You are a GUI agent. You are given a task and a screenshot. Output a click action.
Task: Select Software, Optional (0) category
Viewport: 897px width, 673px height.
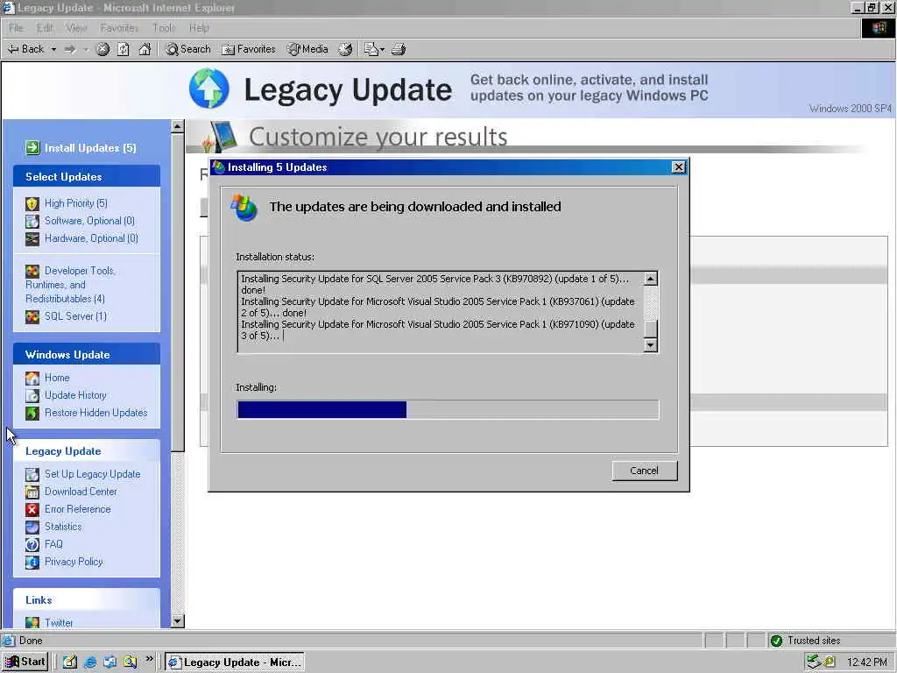(89, 221)
